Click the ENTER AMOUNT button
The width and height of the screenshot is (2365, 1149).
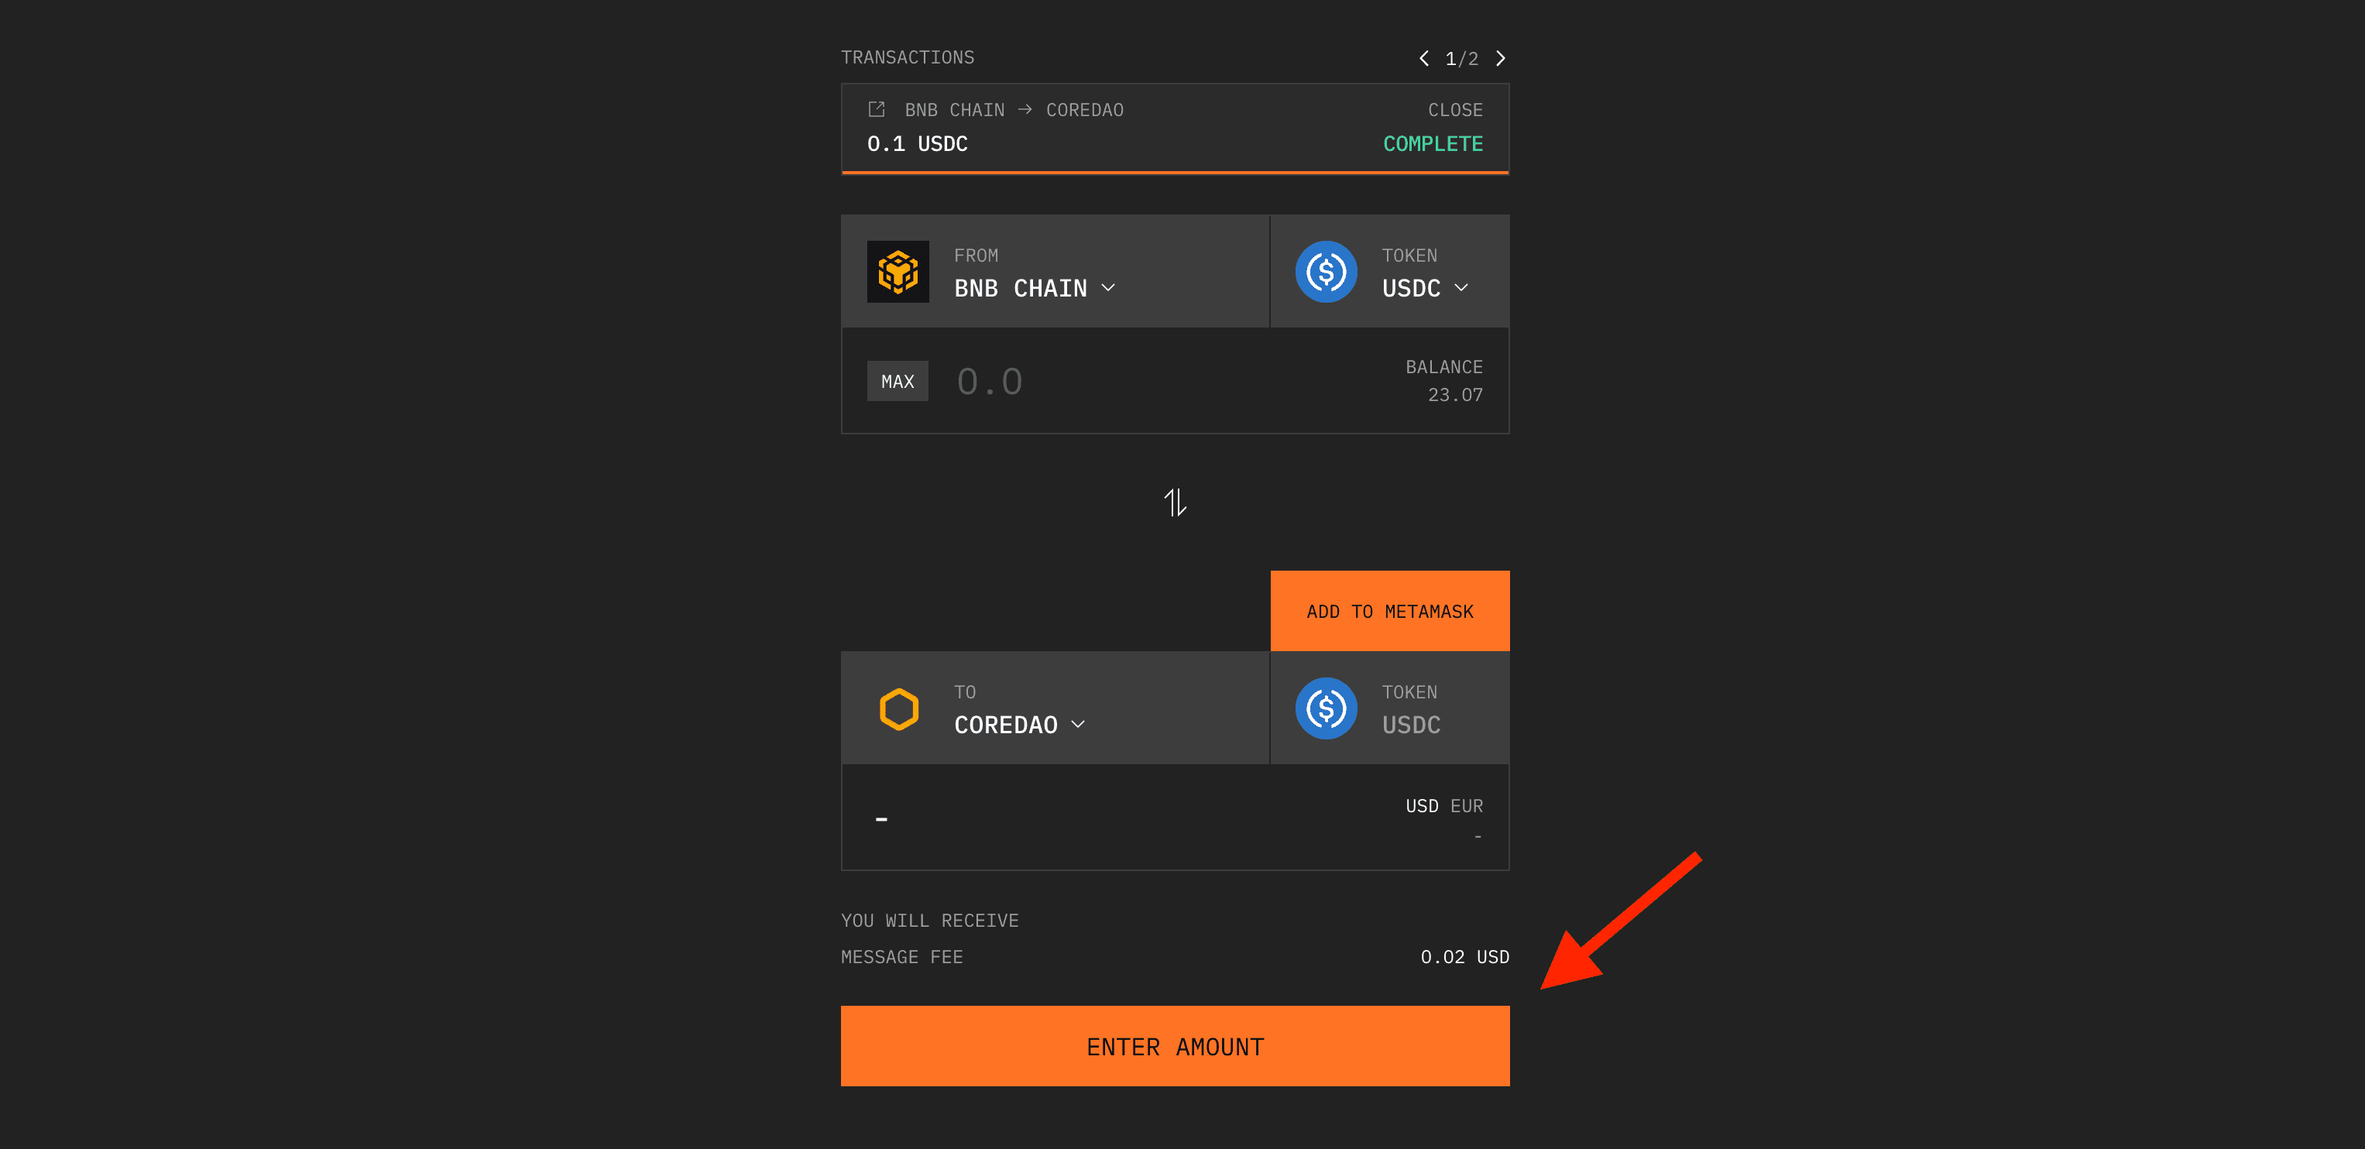(1175, 1045)
